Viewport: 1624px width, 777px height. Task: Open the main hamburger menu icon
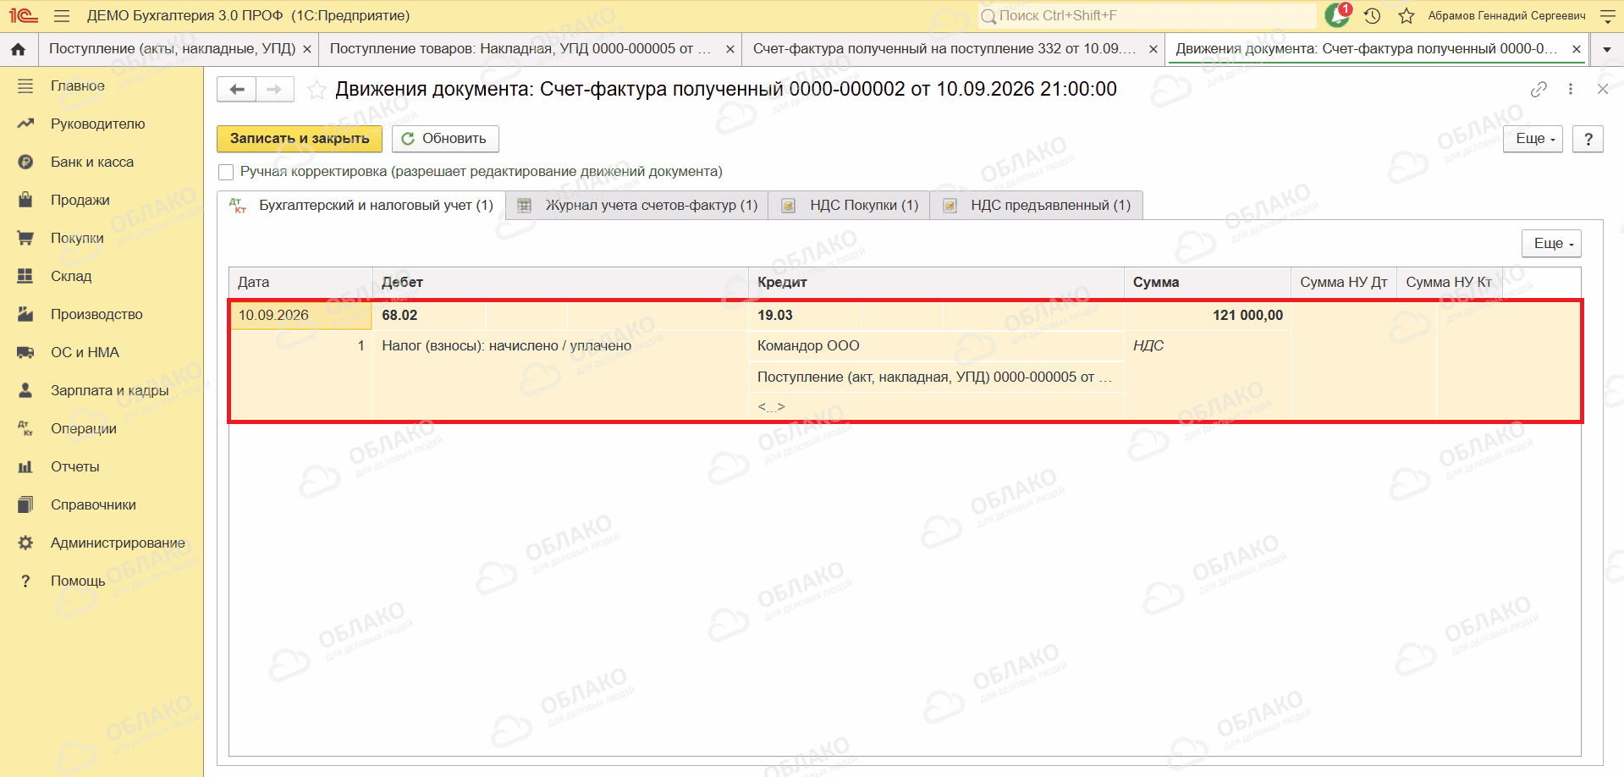[x=61, y=15]
